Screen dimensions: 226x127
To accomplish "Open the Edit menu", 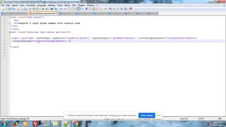I will click(8, 5).
